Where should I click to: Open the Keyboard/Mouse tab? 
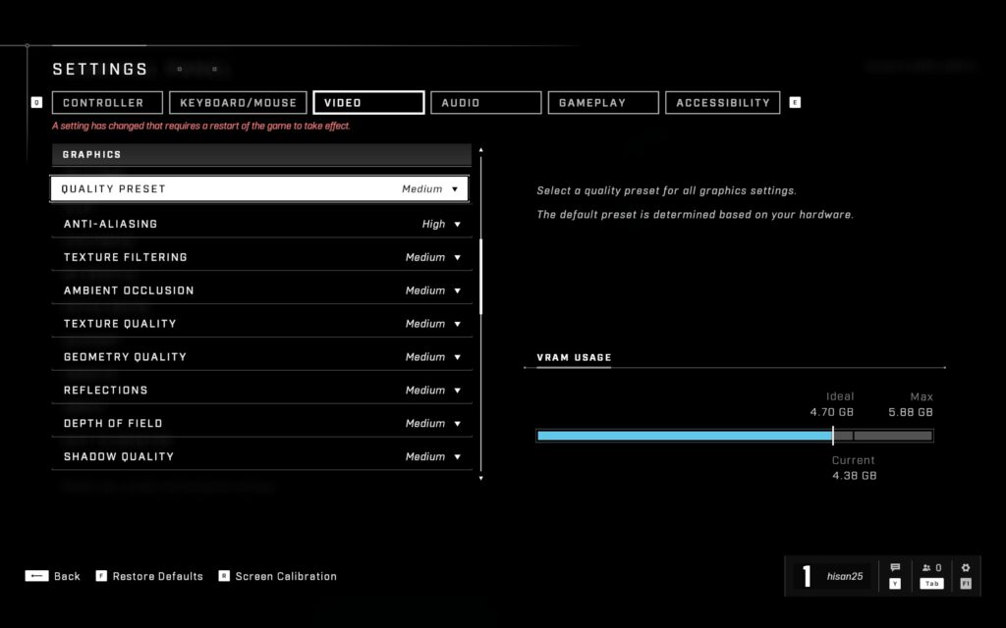(238, 102)
